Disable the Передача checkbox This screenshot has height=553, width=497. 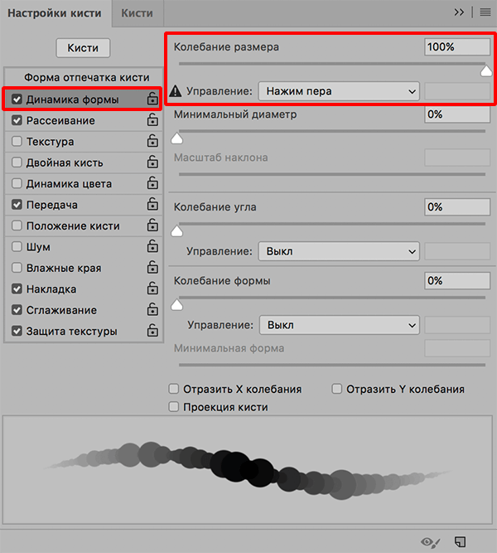[17, 205]
